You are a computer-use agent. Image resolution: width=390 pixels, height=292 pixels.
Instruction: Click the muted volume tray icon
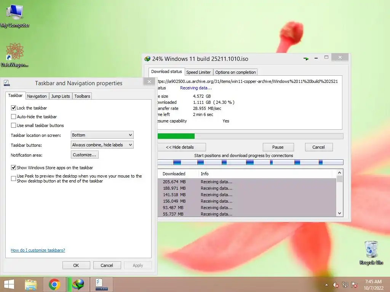336,285
